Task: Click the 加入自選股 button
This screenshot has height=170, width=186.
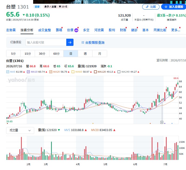Action: pyautogui.click(x=174, y=7)
